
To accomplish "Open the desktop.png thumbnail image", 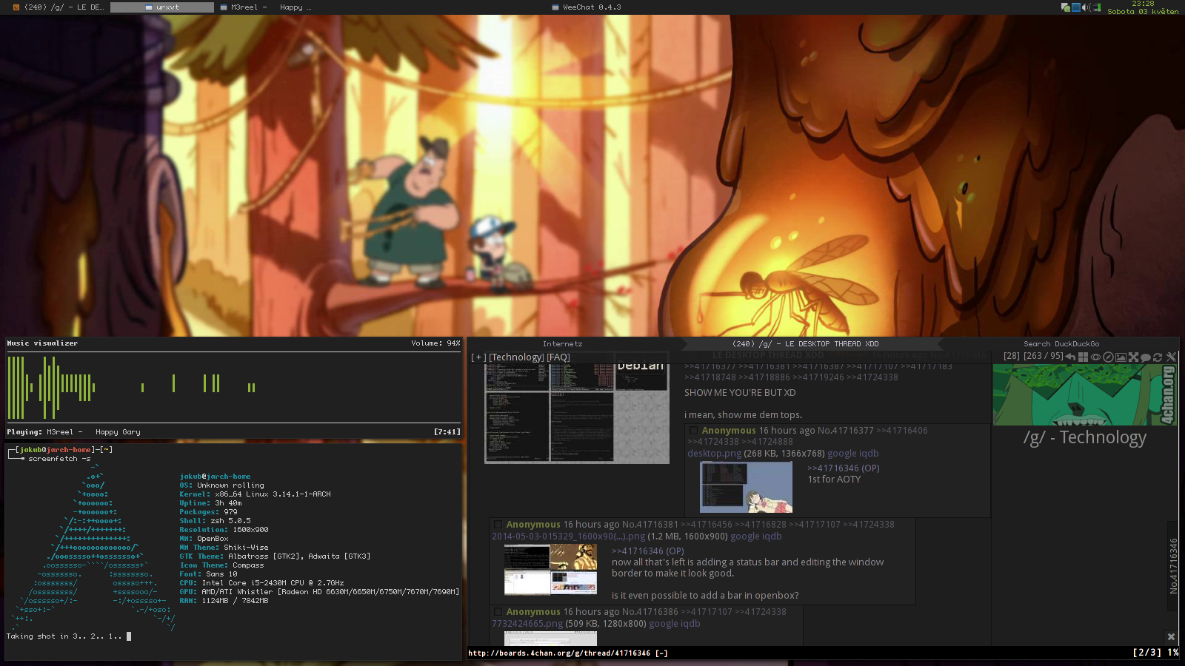I will pyautogui.click(x=746, y=487).
